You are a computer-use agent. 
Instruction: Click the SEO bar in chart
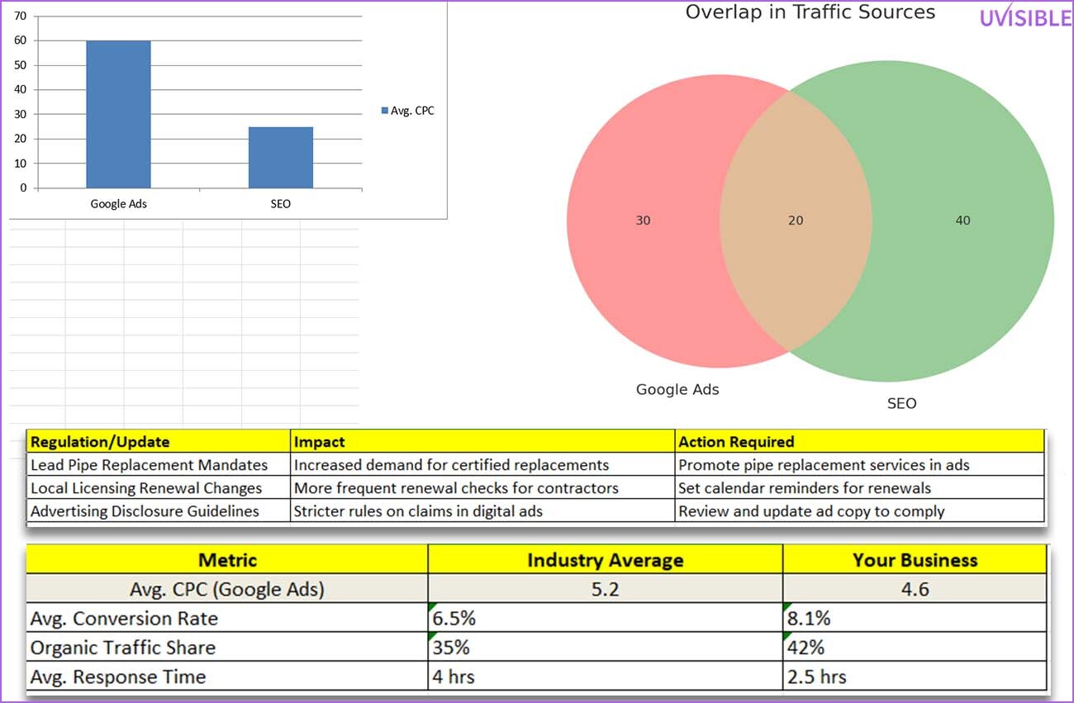pos(281,157)
